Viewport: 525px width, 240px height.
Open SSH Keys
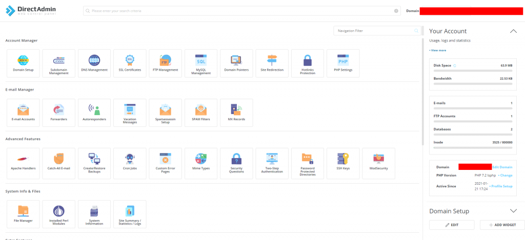(x=343, y=163)
